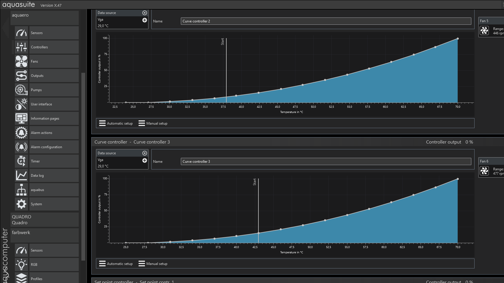Open the Pumps icon
Screen dimensions: 504x283
(x=22, y=90)
